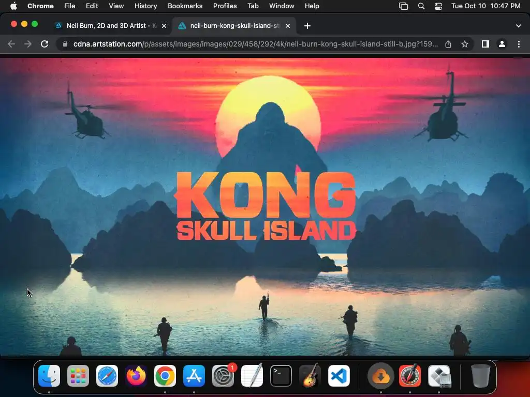Open the Help menu
Screen dimensions: 530x397
pyautogui.click(x=312, y=6)
